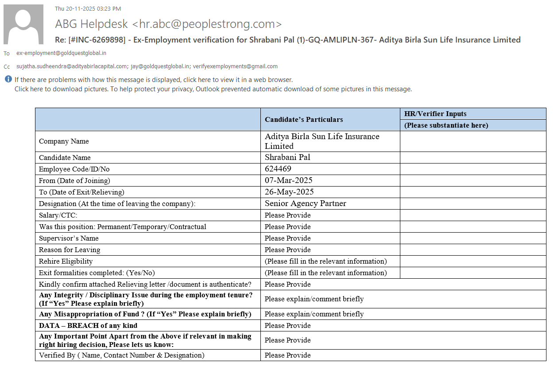
Task: Click the DATA – BREACH of any kind label
Action: pos(88,326)
